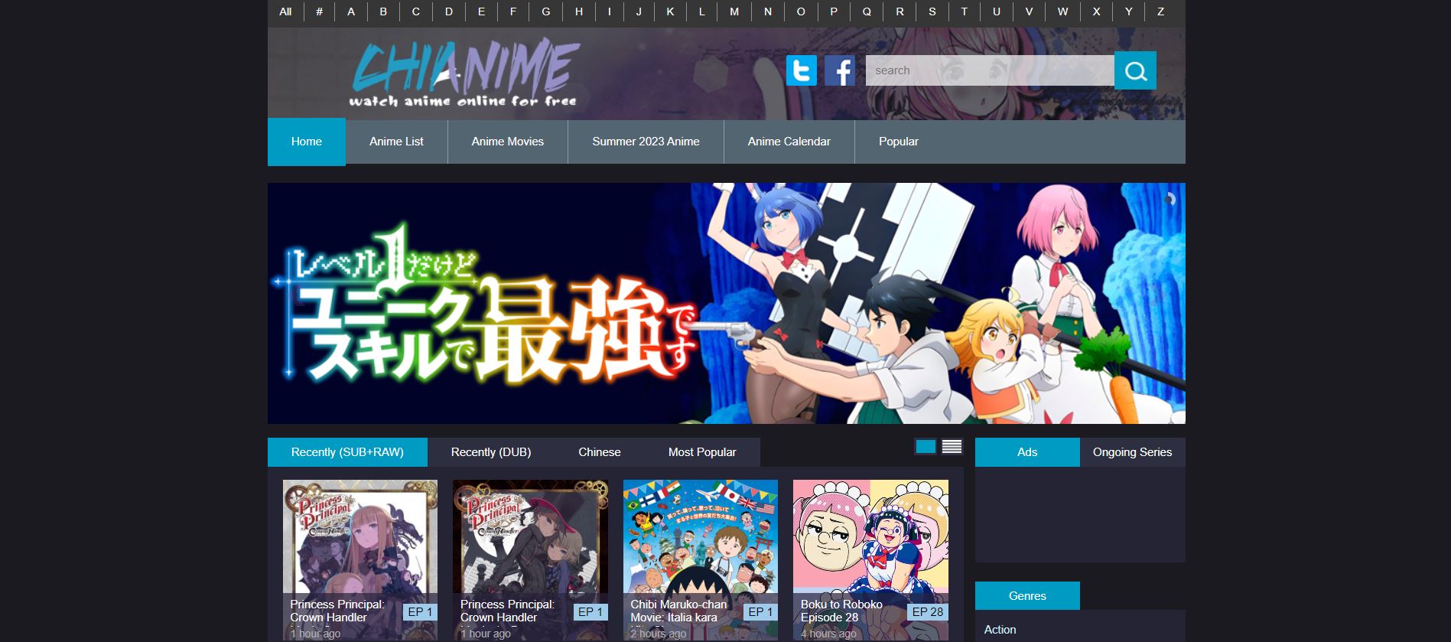Filter anime list by letter A
Viewport: 1451px width, 642px height.
tap(351, 11)
